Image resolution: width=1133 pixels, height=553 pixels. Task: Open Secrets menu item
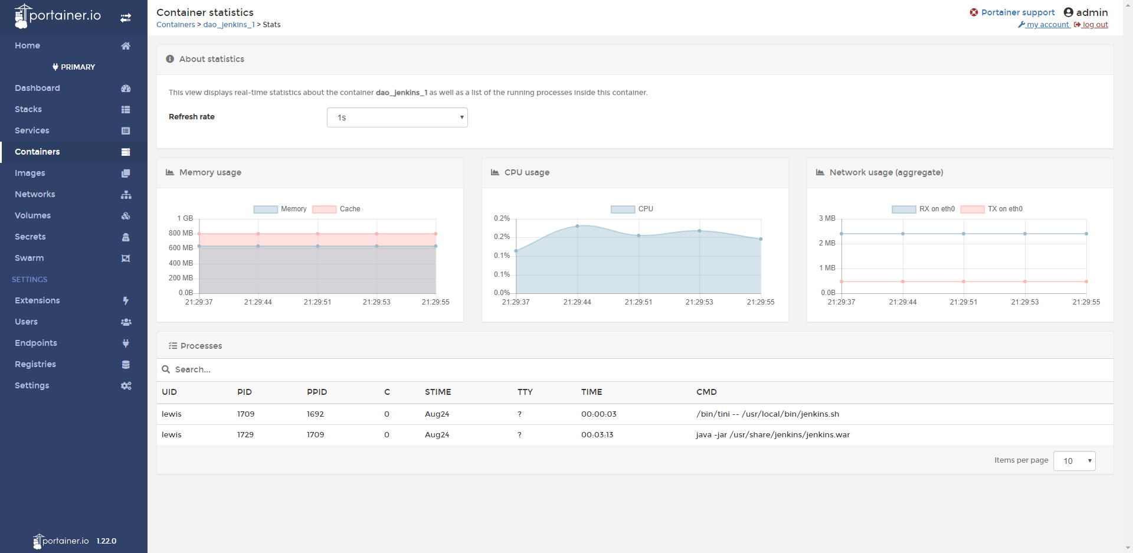click(x=30, y=237)
